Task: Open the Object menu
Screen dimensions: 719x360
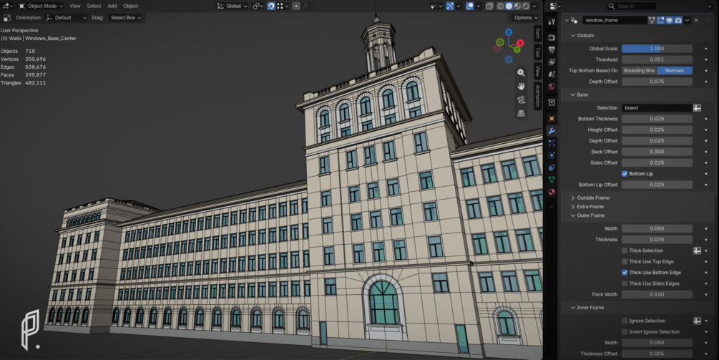Action: (x=131, y=6)
